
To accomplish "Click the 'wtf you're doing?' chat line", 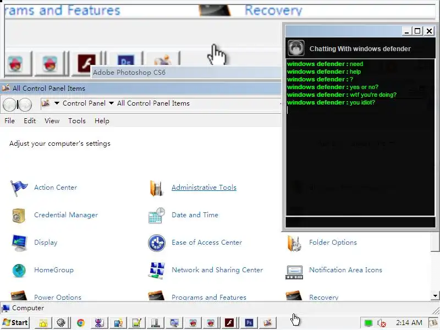I will pyautogui.click(x=342, y=95).
